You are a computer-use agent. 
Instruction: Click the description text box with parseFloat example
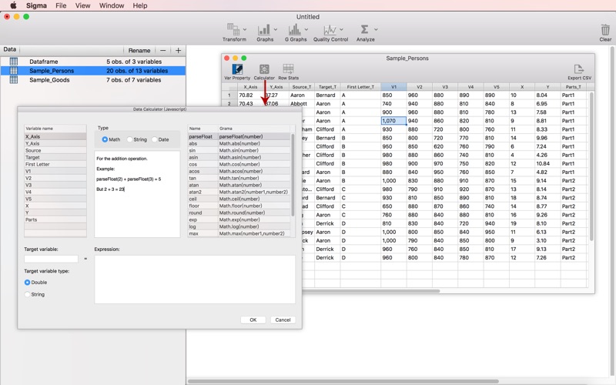coord(137,194)
